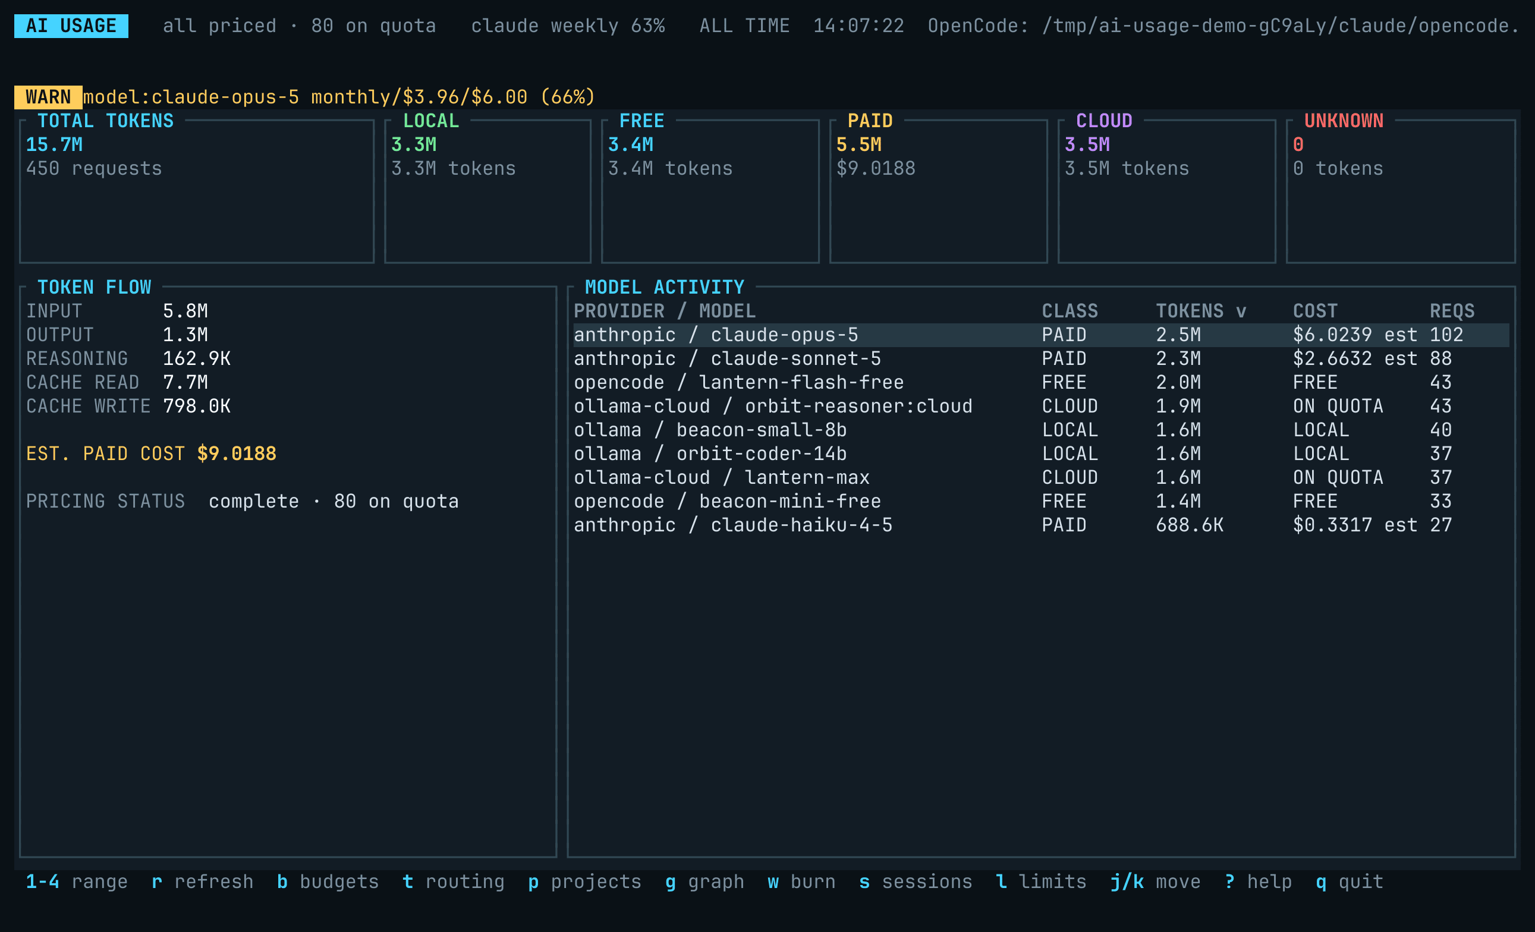Viewport: 1535px width, 932px height.
Task: Select the ollama / beacon-small-8b row
Action: tap(1041, 430)
